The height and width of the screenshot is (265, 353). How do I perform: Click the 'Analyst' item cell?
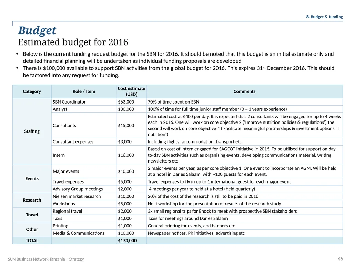[84, 109]
